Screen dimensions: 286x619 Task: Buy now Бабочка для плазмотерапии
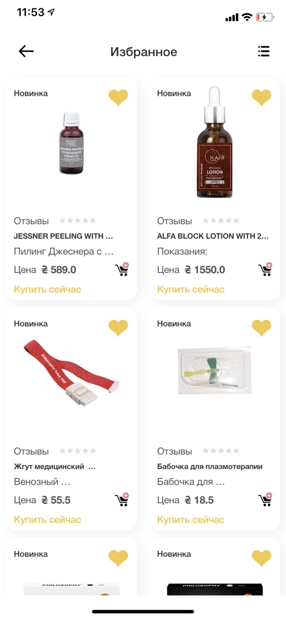pyautogui.click(x=191, y=520)
